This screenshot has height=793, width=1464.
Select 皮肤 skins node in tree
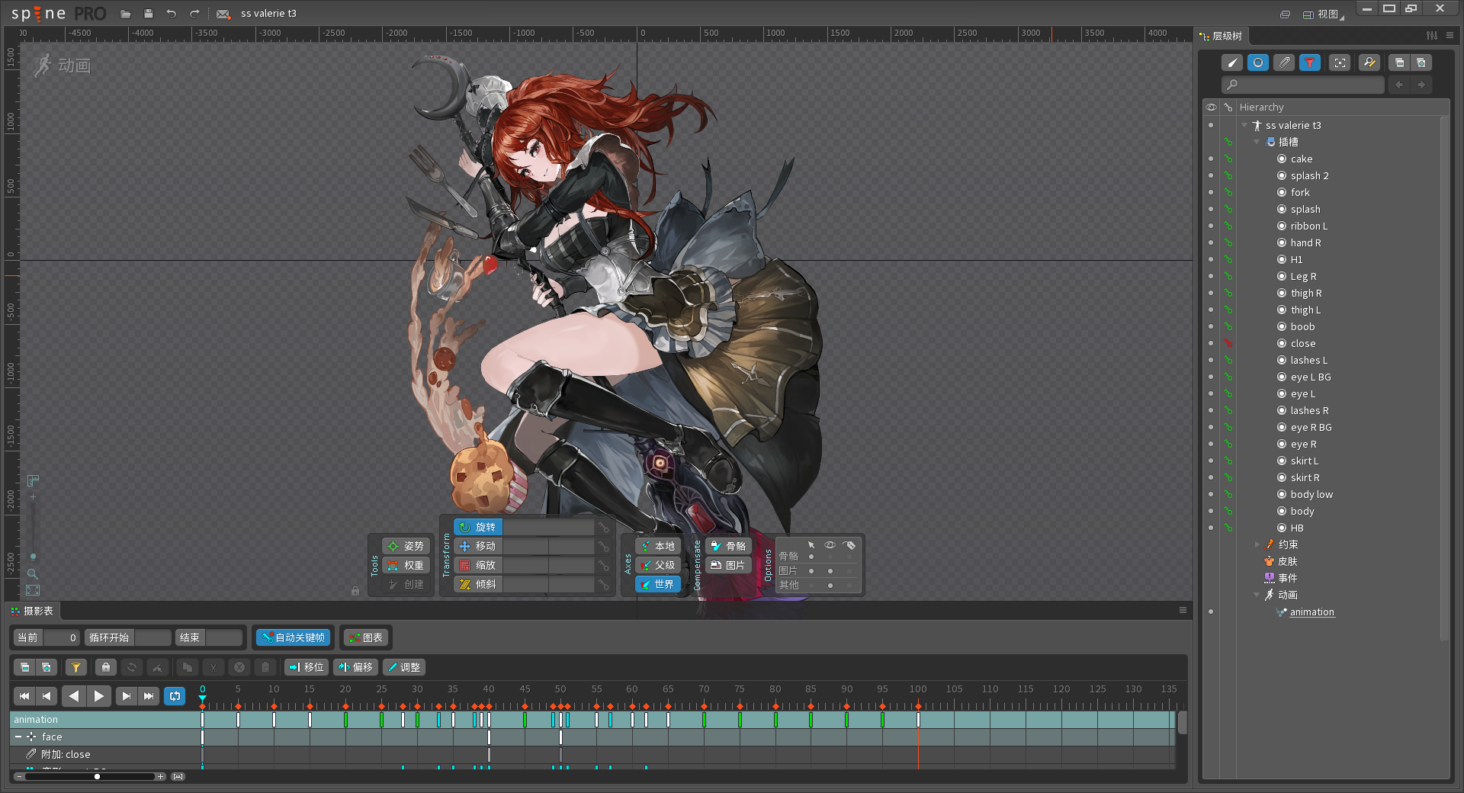pyautogui.click(x=1287, y=561)
